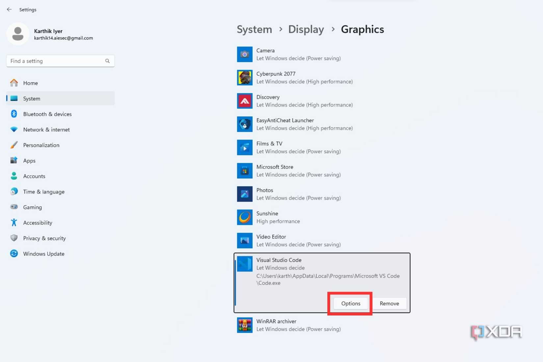Open Personalization settings
Viewport: 543px width, 362px height.
click(60, 145)
